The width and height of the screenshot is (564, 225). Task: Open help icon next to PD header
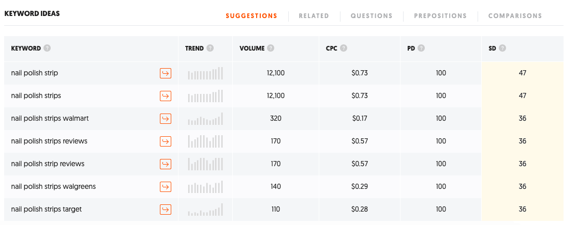click(421, 48)
